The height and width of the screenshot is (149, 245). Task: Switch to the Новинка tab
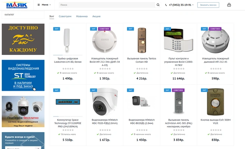click(82, 16)
